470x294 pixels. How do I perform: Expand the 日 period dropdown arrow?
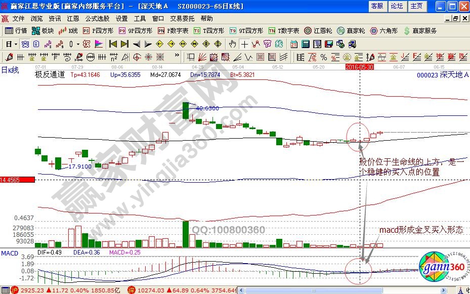[x=16, y=44]
